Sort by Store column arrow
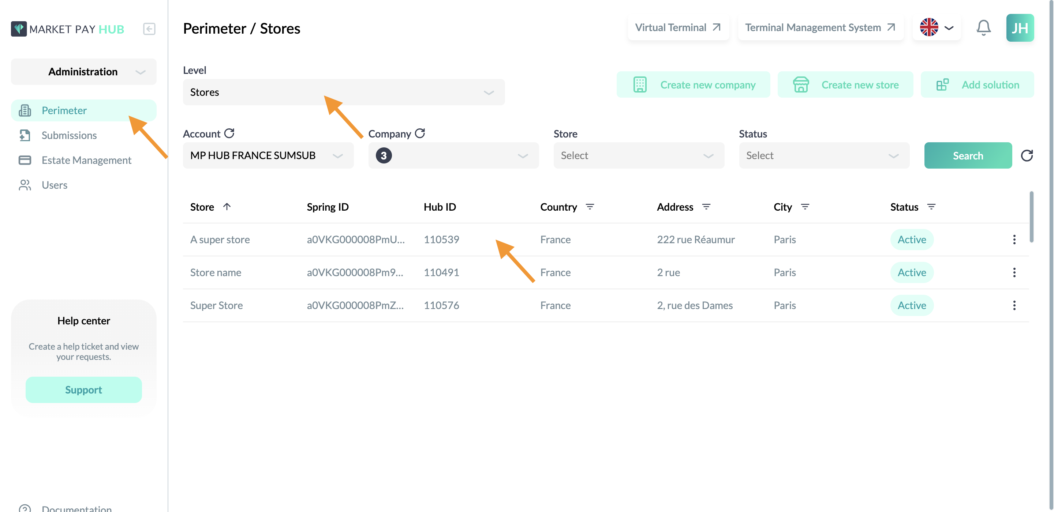Viewport: 1054px width, 512px height. (227, 207)
